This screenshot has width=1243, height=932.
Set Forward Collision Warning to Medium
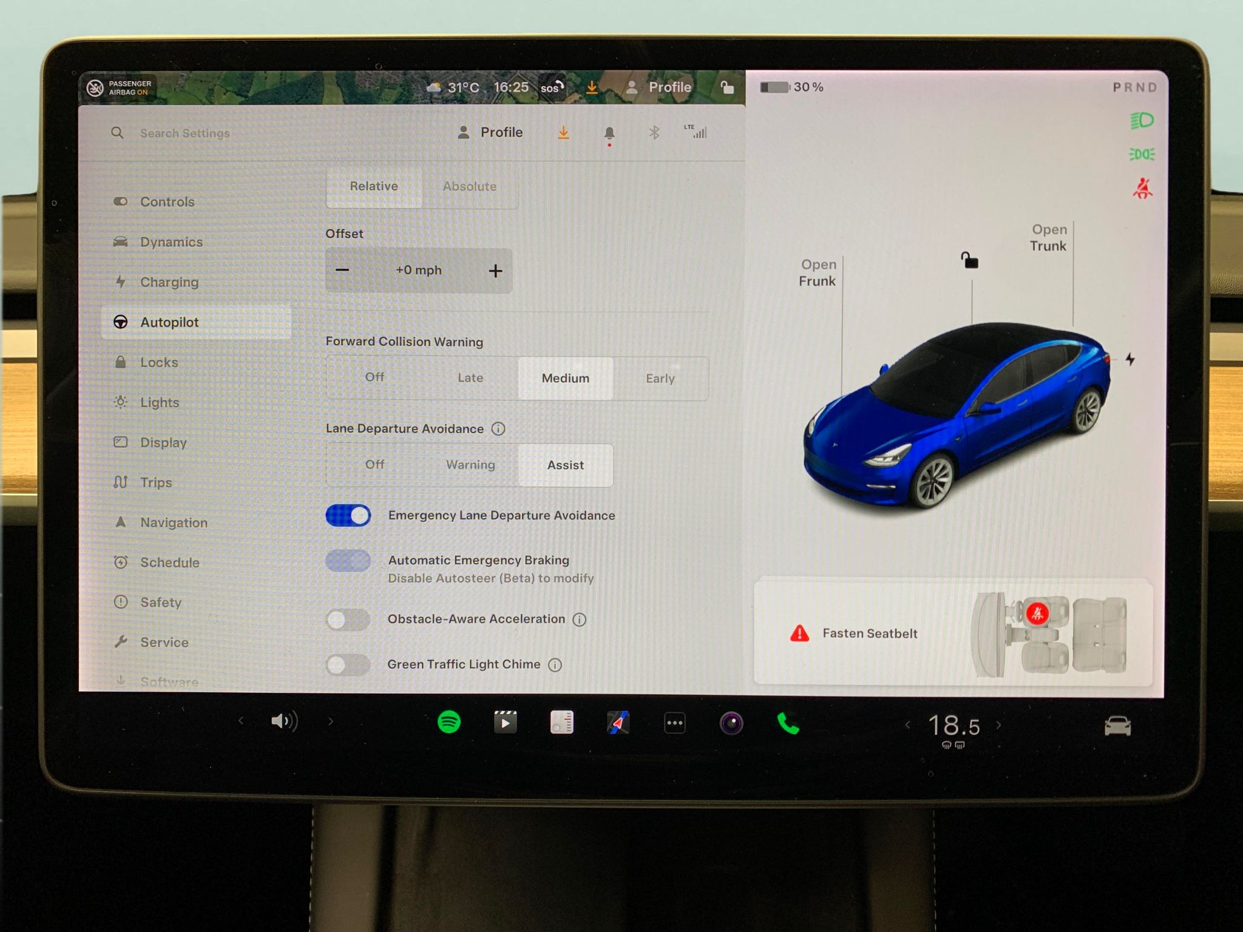point(566,379)
